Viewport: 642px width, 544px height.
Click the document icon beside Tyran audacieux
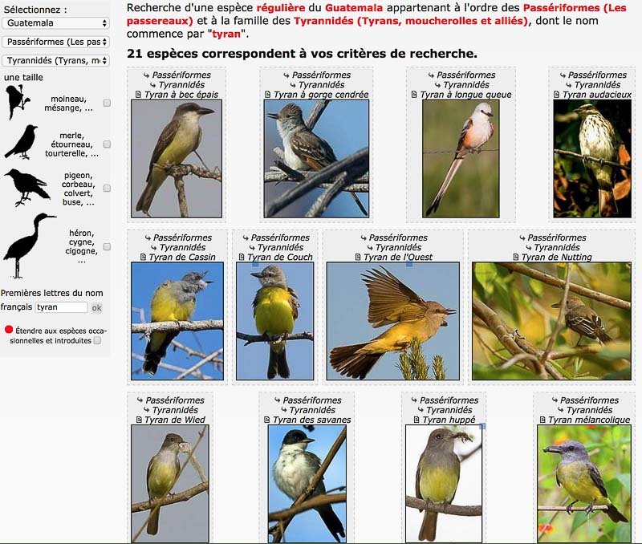point(556,95)
